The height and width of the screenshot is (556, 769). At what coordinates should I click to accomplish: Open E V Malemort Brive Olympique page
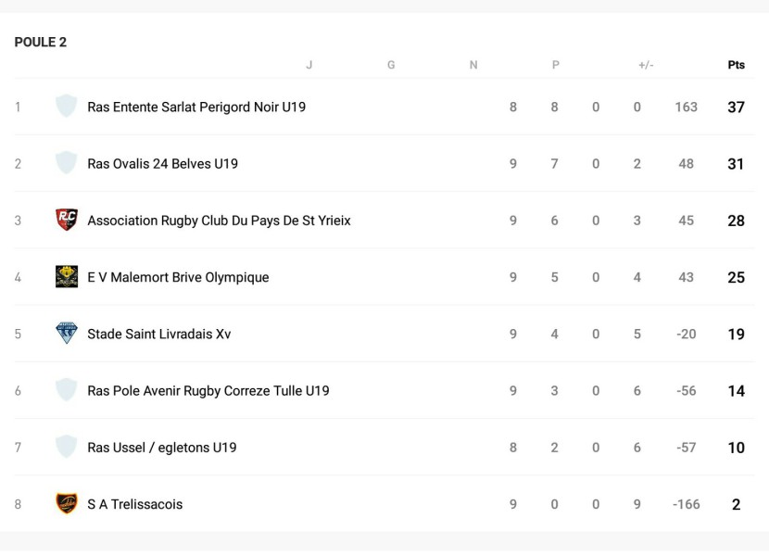178,277
